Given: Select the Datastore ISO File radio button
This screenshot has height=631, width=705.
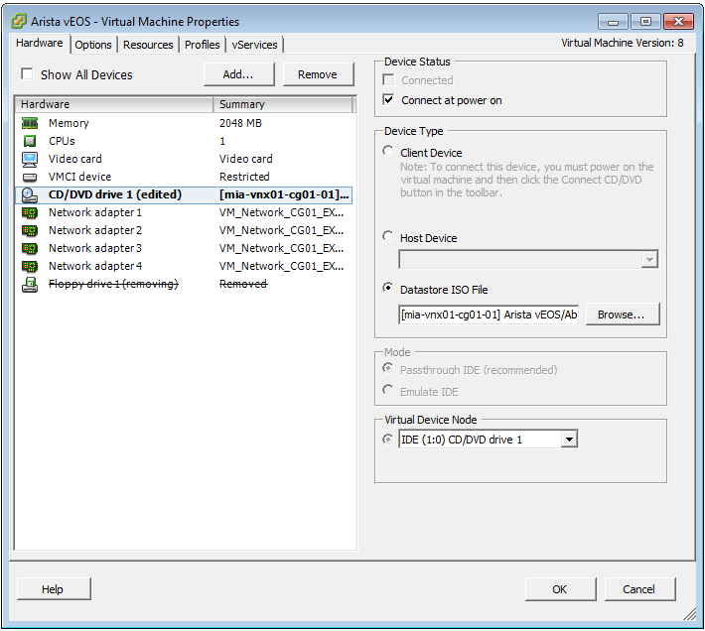Looking at the screenshot, I should click(x=388, y=288).
